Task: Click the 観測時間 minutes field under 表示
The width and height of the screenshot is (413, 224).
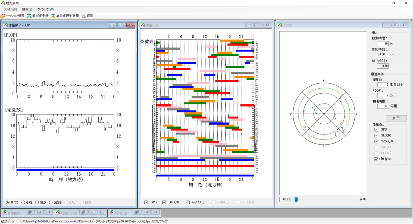Action: [x=383, y=44]
